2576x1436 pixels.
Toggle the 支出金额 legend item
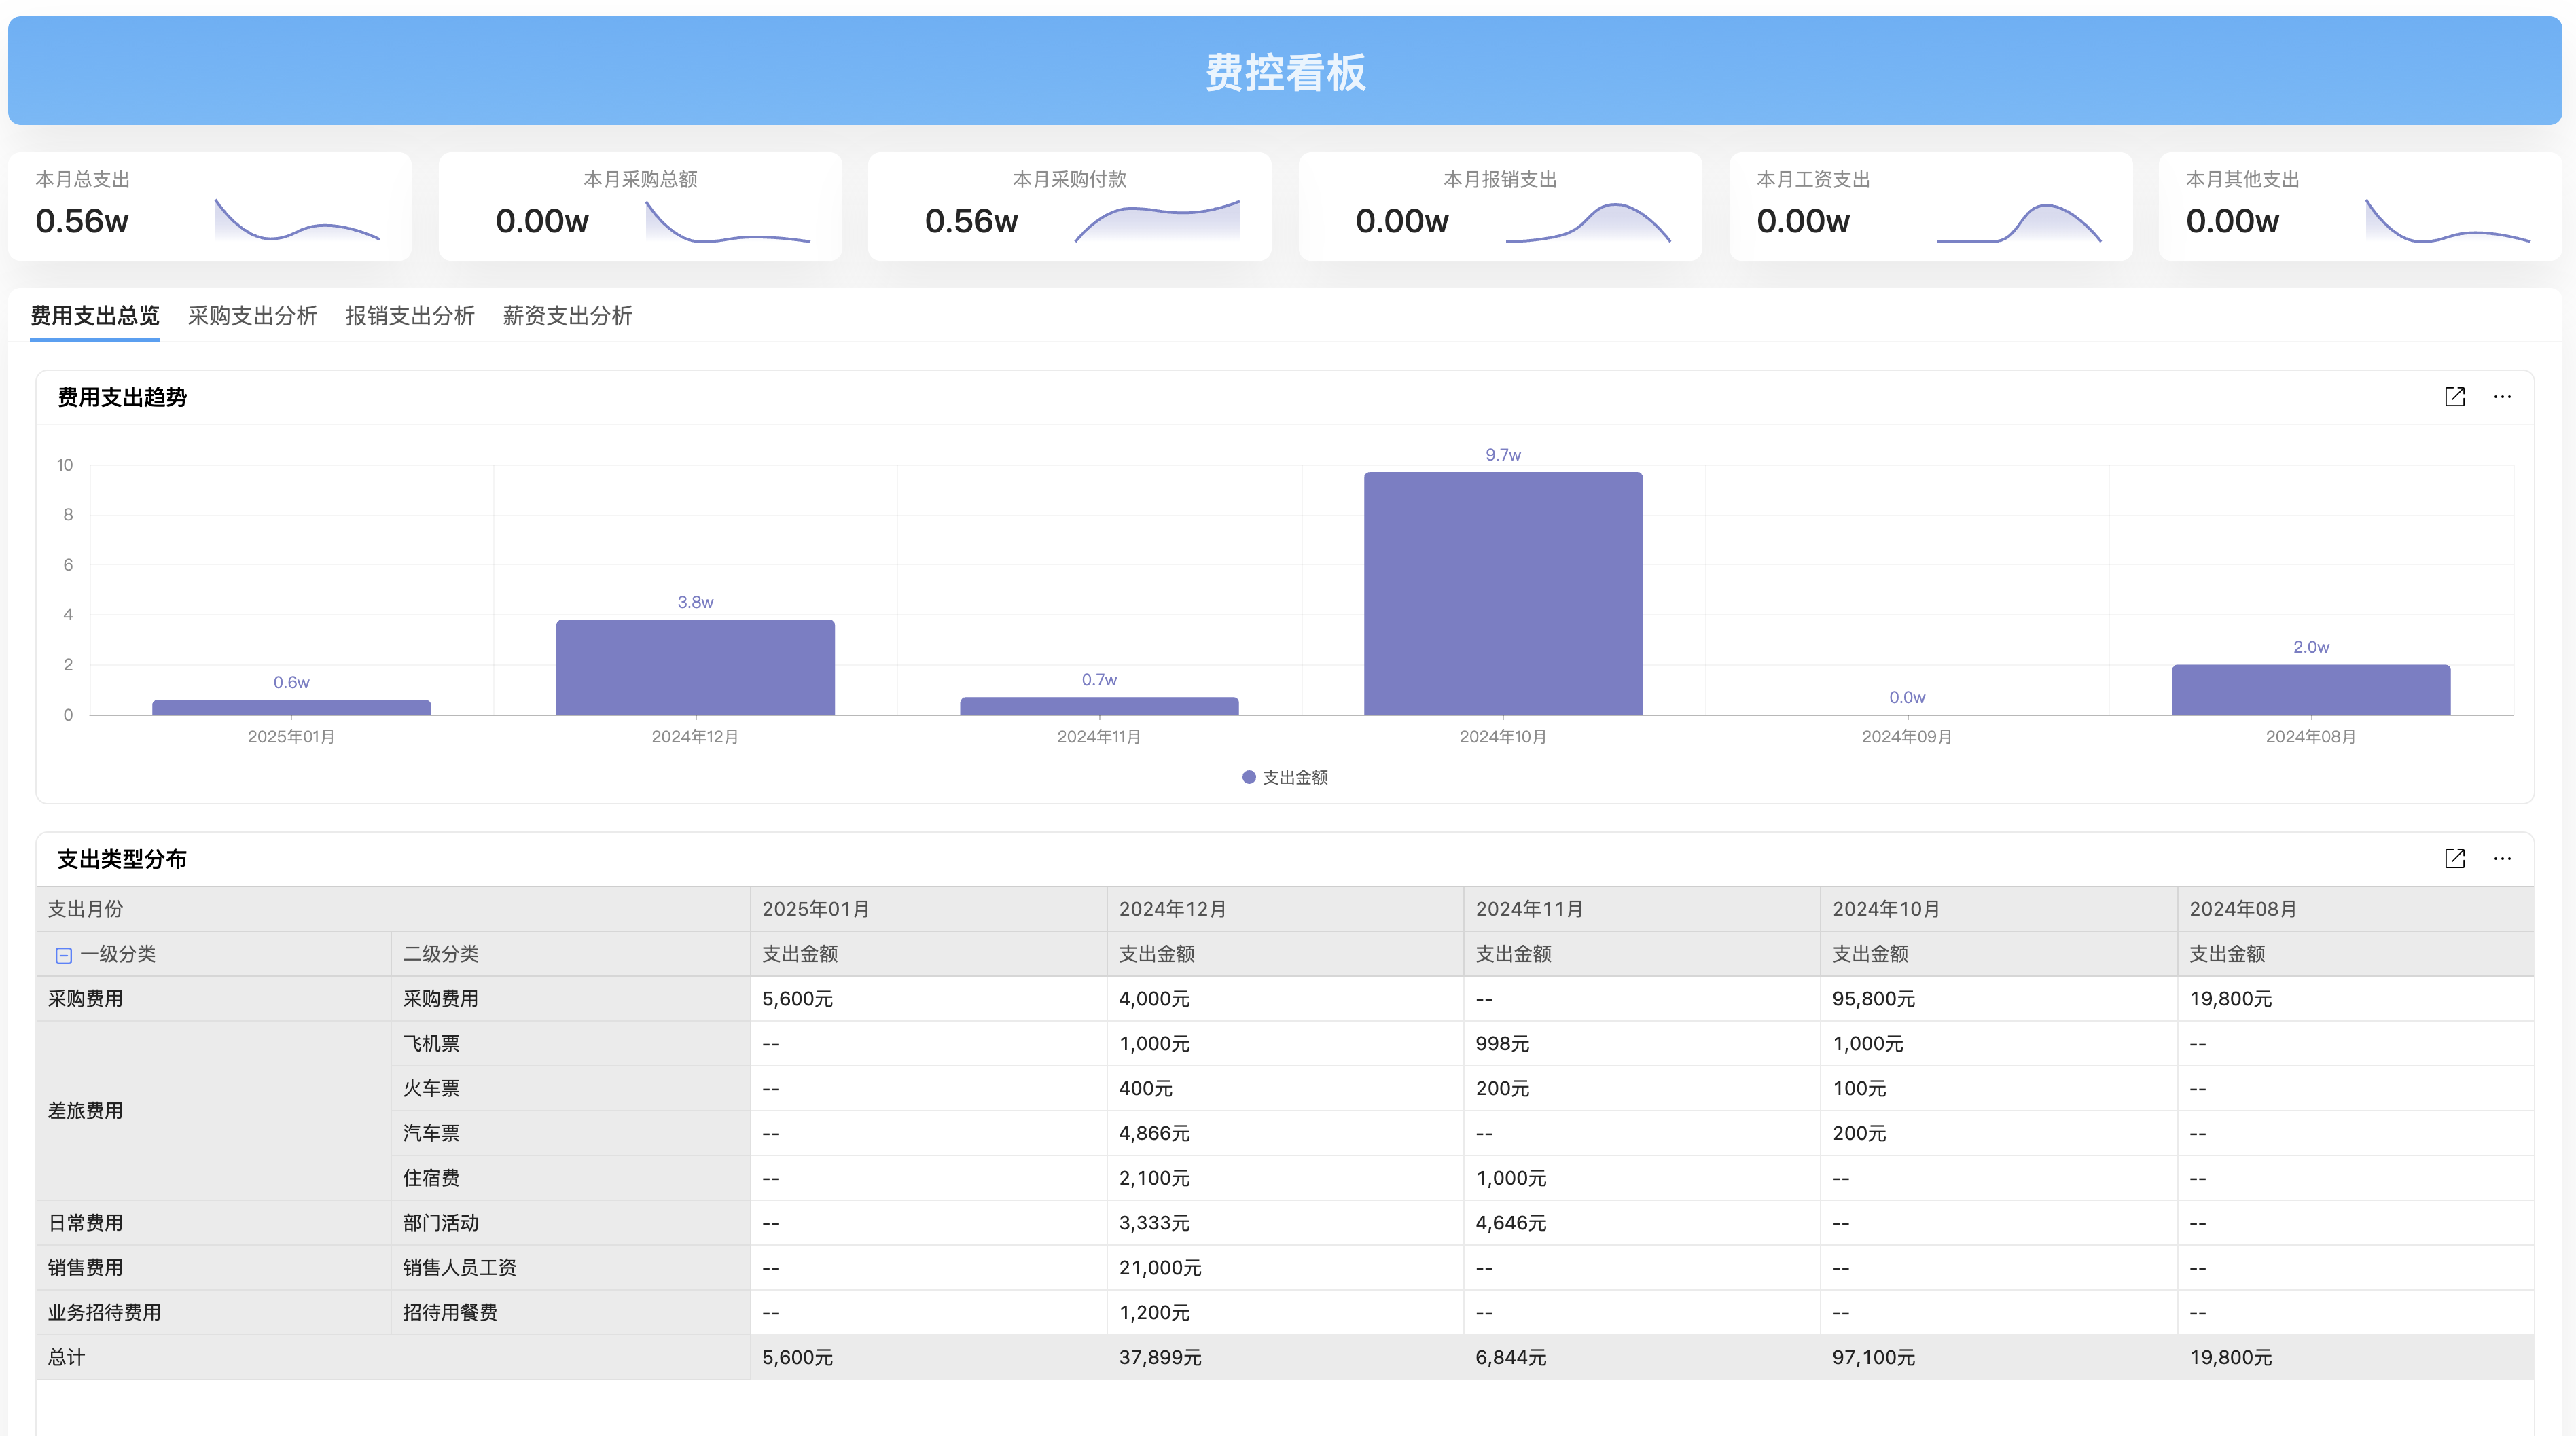point(1285,777)
